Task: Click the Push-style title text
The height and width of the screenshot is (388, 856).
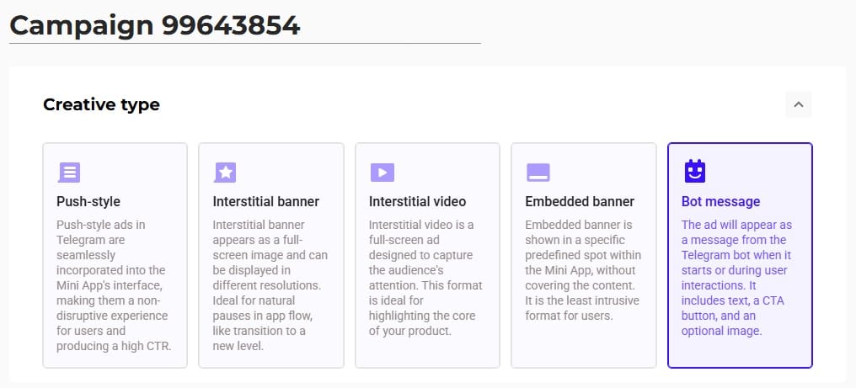Action: (88, 202)
